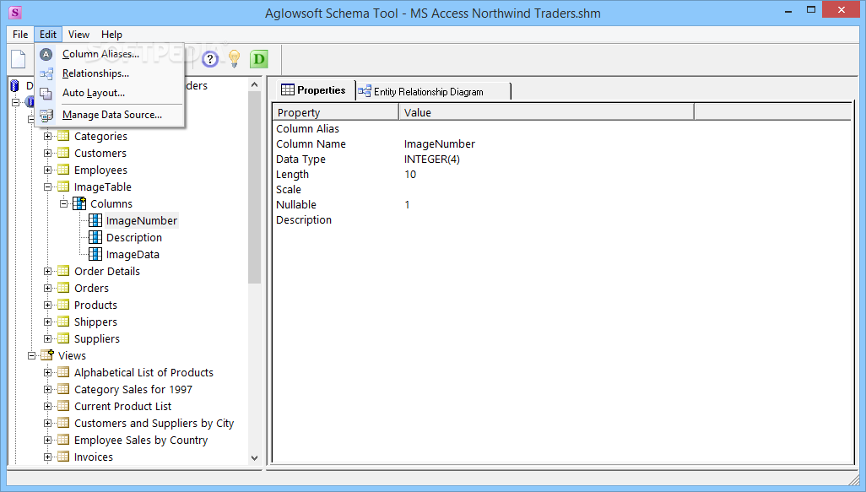Image resolution: width=866 pixels, height=492 pixels.
Task: Click the ImageData column icon
Action: coord(95,254)
